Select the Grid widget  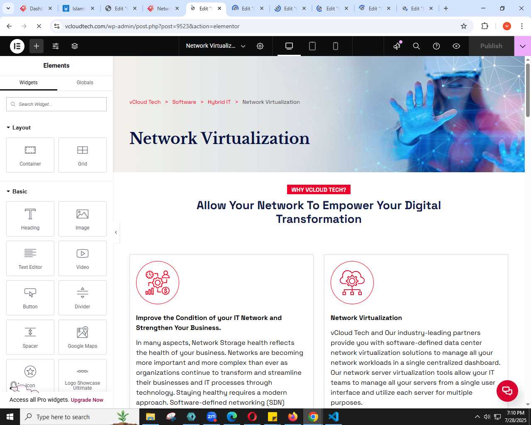pos(83,155)
